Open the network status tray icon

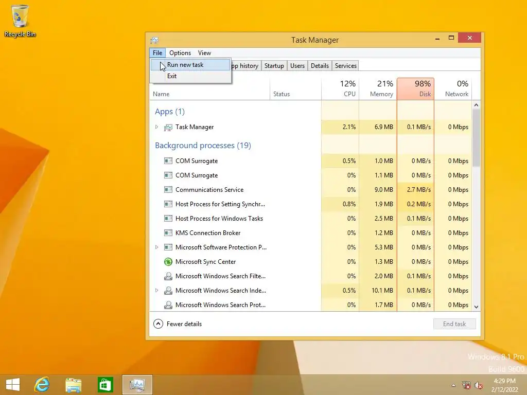click(x=466, y=385)
